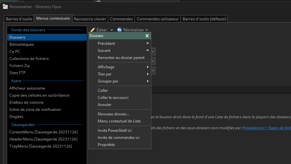Viewport: 291px width, 164px height.
Task: Click the Suivant menu label
Action: pos(104,50)
